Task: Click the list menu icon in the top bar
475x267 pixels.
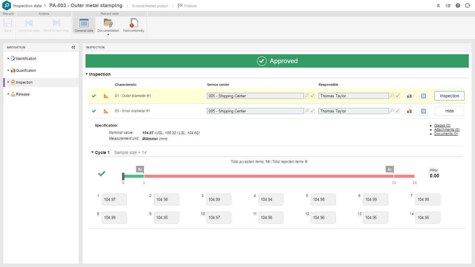Action: (448, 6)
